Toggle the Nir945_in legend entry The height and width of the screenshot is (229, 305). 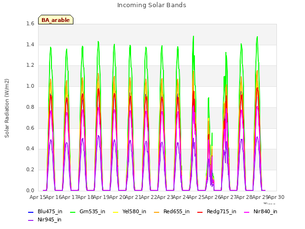click(45, 219)
